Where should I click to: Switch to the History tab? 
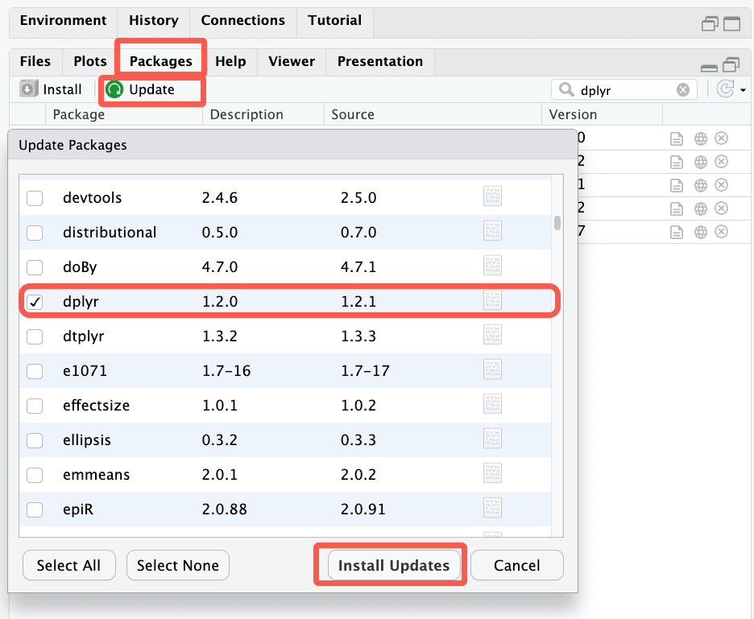tap(153, 21)
